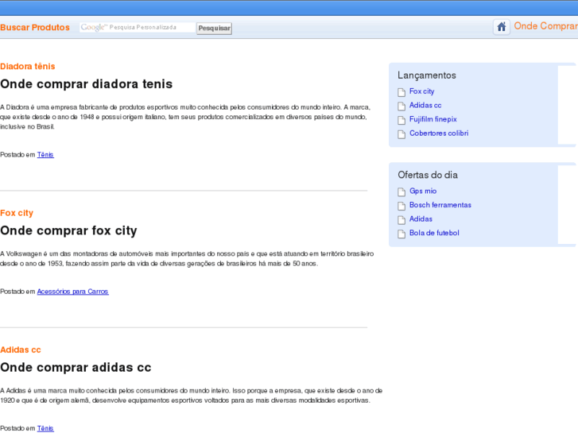Focus the Google custom search field
This screenshot has height=433, width=578.
[138, 27]
